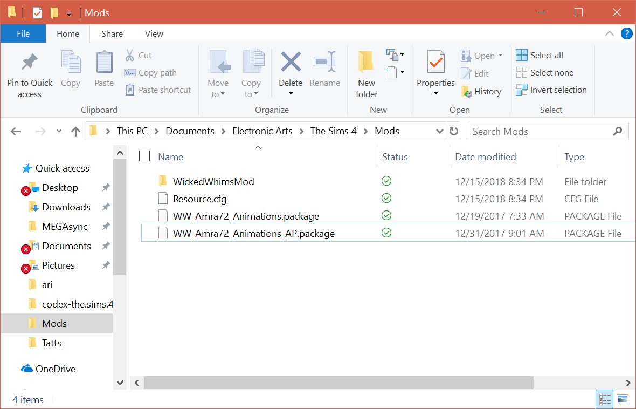Click the Search Mods field
Screen dimensions: 636x409
548,131
